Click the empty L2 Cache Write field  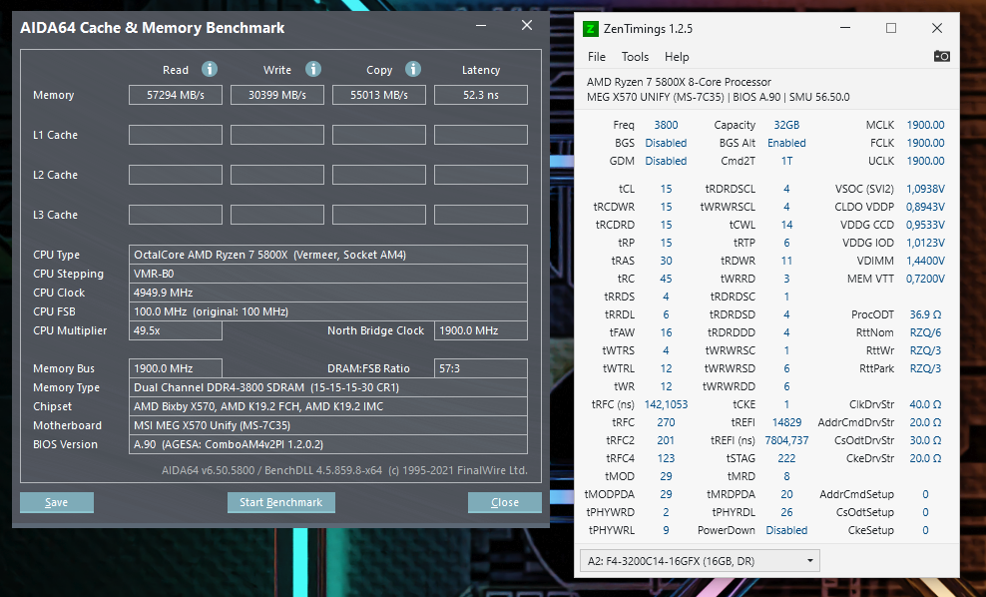(277, 175)
